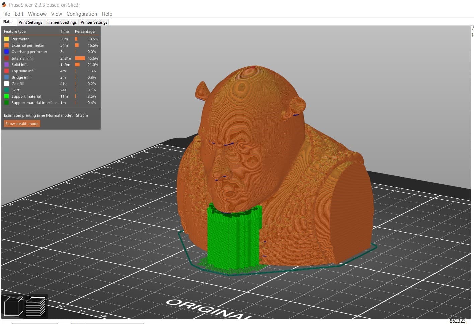Image resolution: width=474 pixels, height=324 pixels.
Task: Click the Support material interface label
Action: 34,103
